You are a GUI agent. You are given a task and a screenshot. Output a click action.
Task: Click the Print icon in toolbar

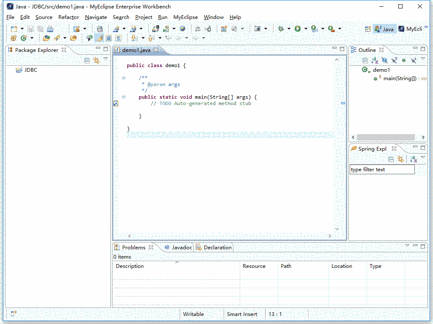tap(50, 29)
